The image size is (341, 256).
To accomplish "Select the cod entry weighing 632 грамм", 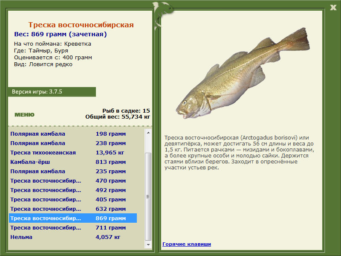I will pos(72,209).
